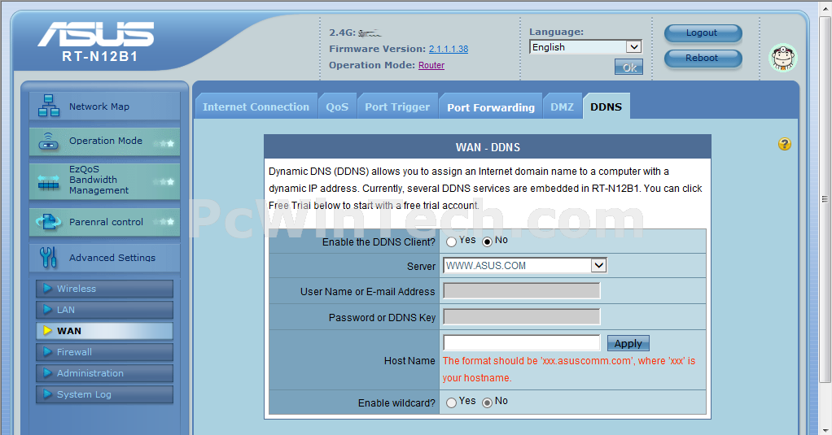Open the Parenral control menu item

tap(104, 222)
